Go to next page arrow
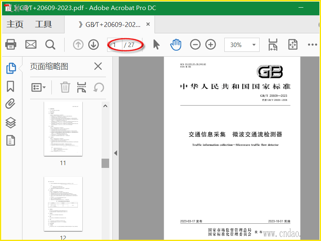 tap(93, 45)
